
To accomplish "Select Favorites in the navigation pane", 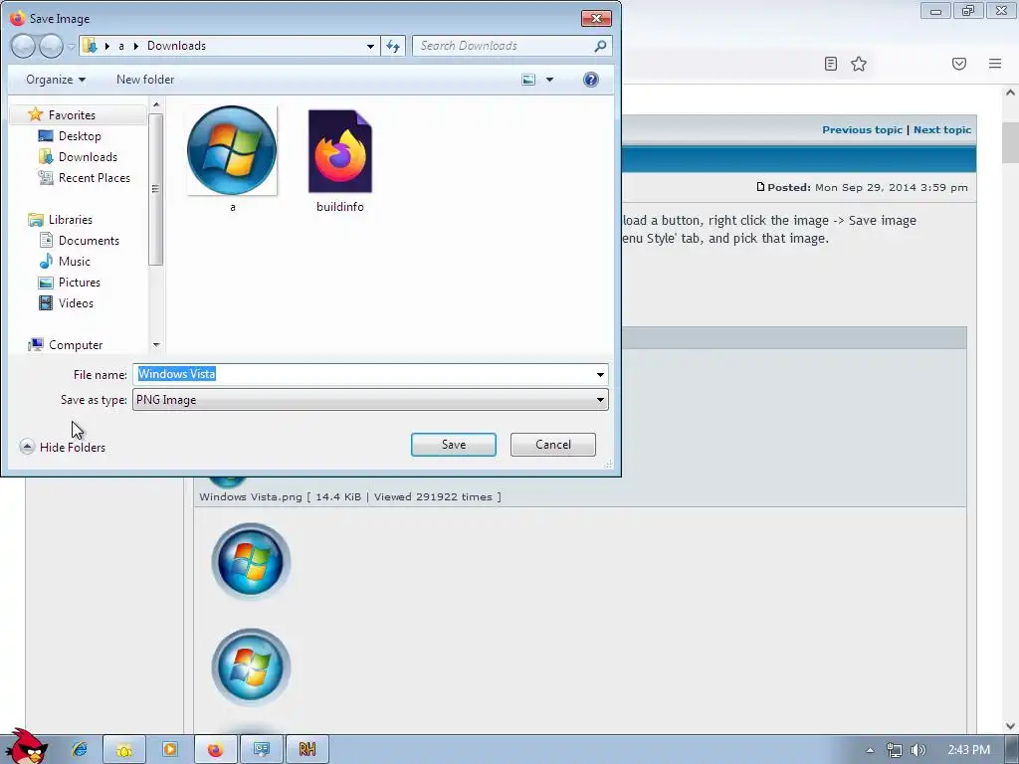I will (72, 115).
